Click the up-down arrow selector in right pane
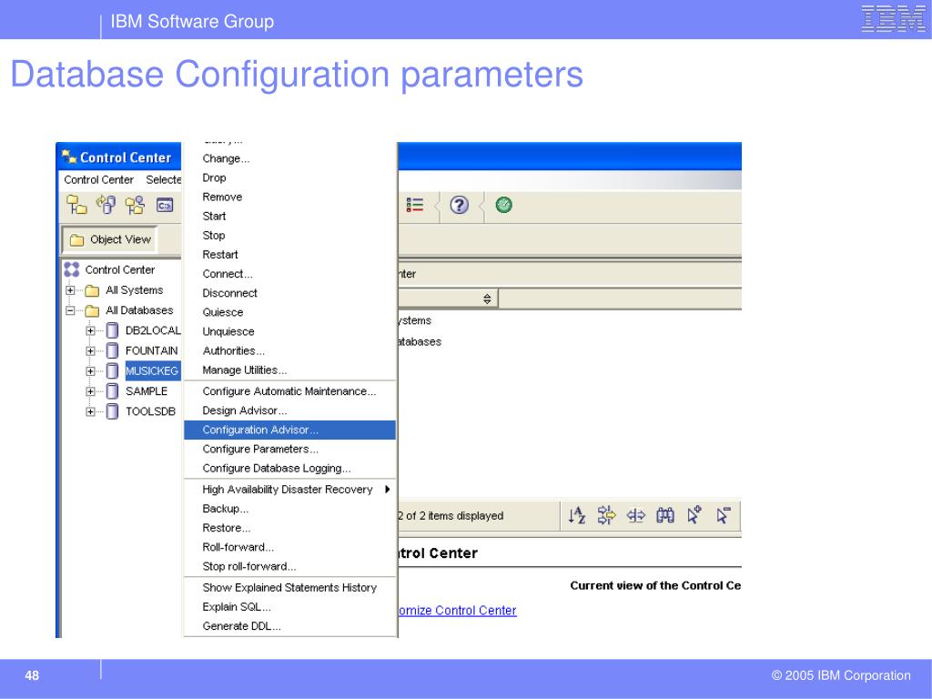The image size is (932, 699). 487,299
